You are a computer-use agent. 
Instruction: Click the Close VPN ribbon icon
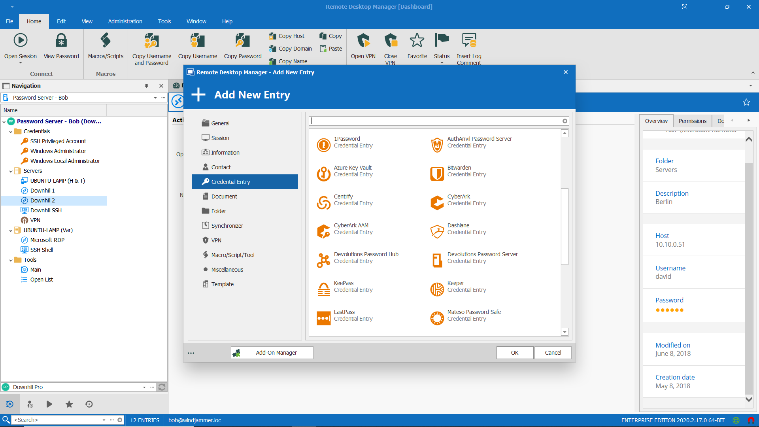[x=390, y=40]
